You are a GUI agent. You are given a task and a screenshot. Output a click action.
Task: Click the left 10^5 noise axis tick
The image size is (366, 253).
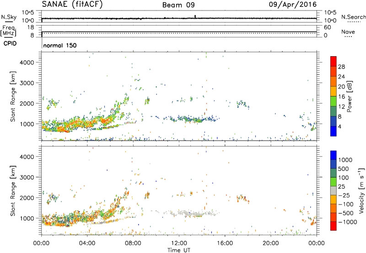(28, 13)
